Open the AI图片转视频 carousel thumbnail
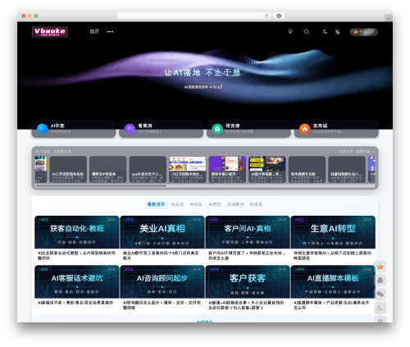The width and height of the screenshot is (410, 347). click(x=267, y=163)
